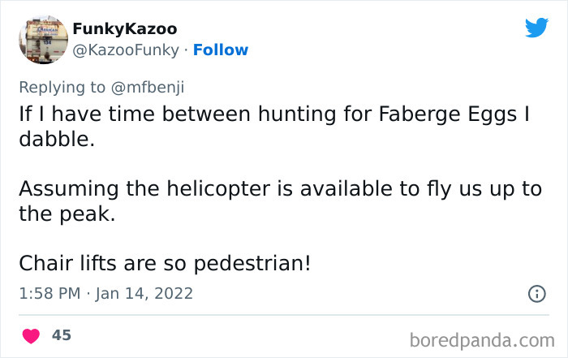Click the FunkyKazoo display name
This screenshot has width=568, height=358.
124,29
